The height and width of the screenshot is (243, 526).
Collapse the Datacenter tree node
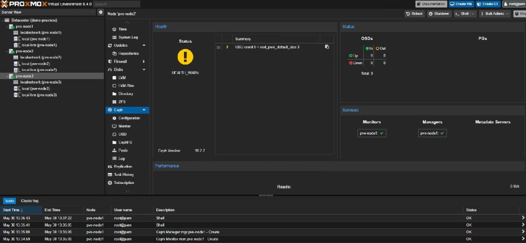tap(3, 20)
